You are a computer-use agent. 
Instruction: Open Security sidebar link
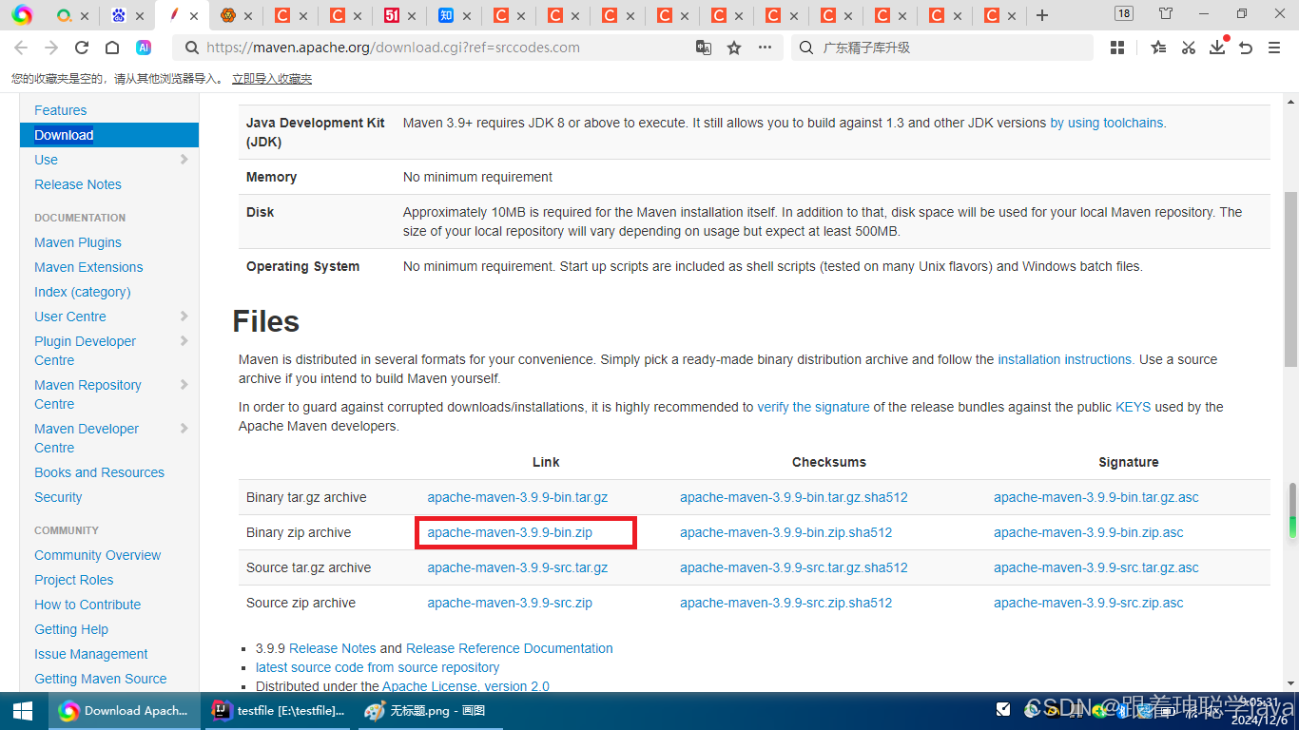[x=58, y=497]
